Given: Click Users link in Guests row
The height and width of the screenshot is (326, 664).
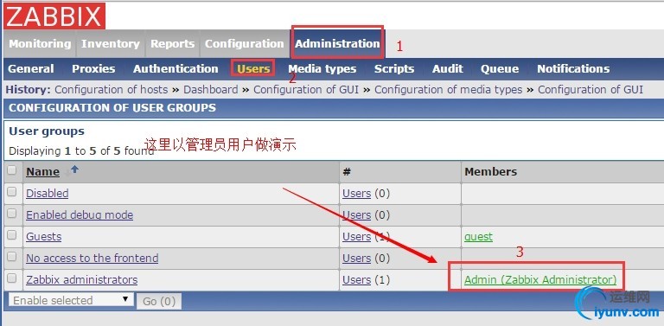Looking at the screenshot, I should point(356,237).
